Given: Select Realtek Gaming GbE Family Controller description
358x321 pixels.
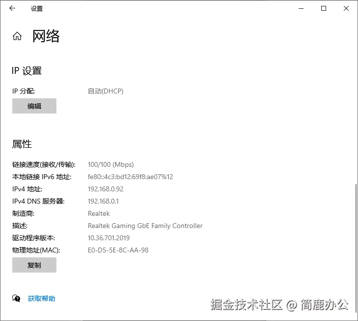Looking at the screenshot, I should tap(145, 226).
